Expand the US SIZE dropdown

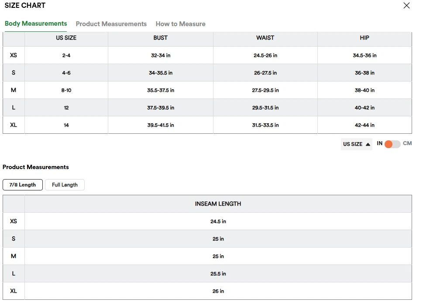[356, 144]
